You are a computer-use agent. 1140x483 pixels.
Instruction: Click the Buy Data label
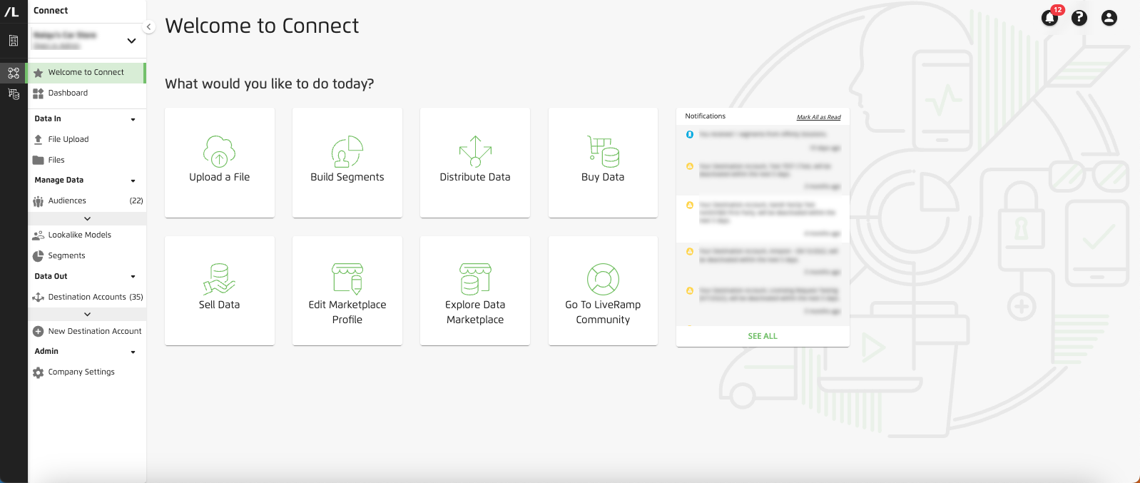[603, 177]
